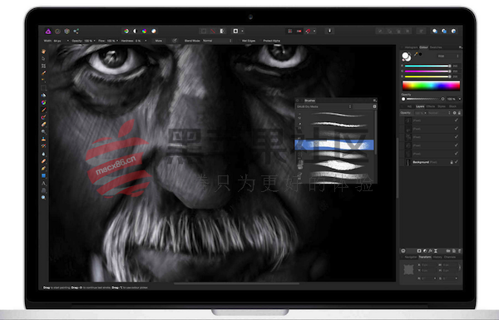Apply Auto Colours from the toolbar
499x320 pixels.
coord(144,32)
